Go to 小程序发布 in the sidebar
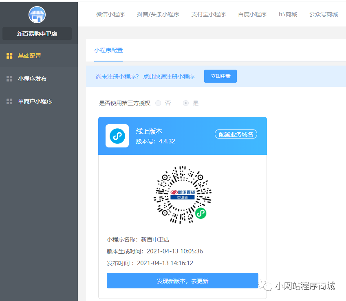Viewport: 346px width, 301px height. click(39, 79)
